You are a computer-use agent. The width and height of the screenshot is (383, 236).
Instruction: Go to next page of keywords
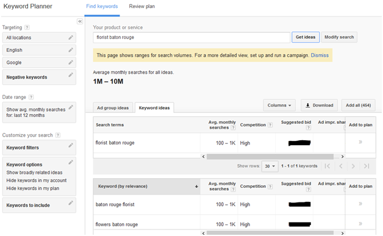coord(353,166)
